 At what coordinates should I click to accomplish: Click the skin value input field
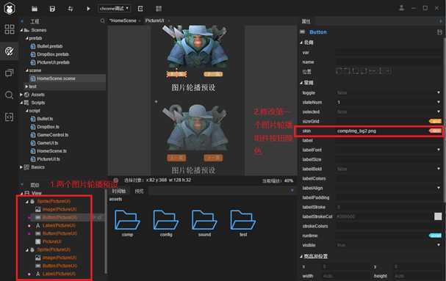(382, 131)
